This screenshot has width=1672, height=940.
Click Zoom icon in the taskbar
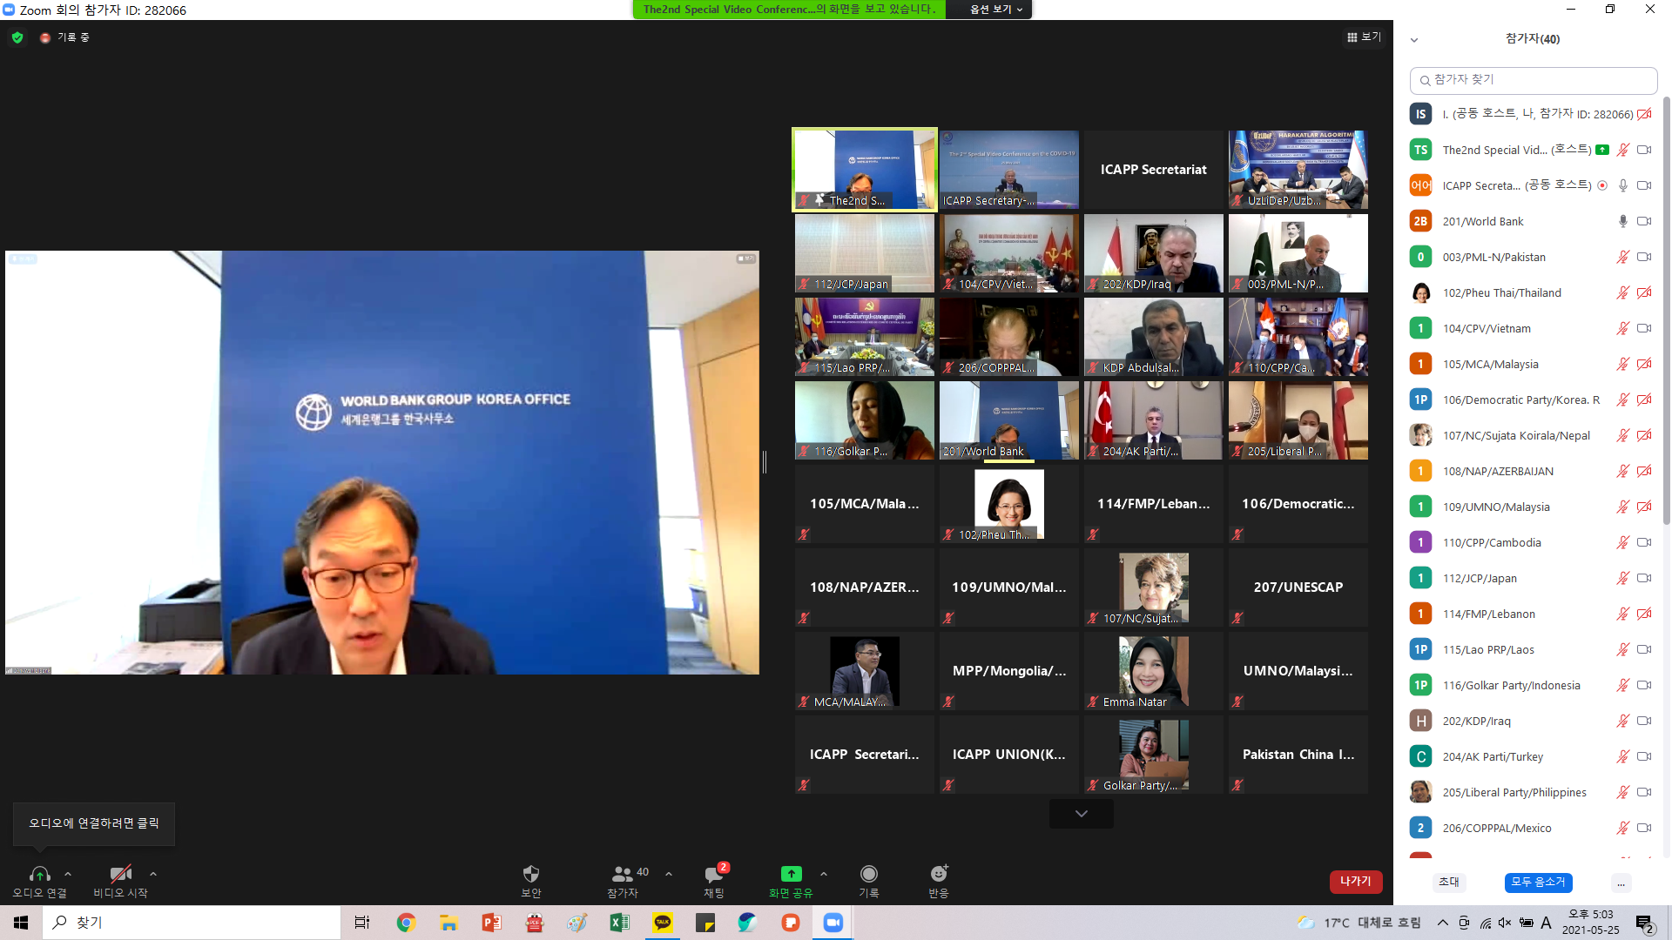click(x=833, y=923)
